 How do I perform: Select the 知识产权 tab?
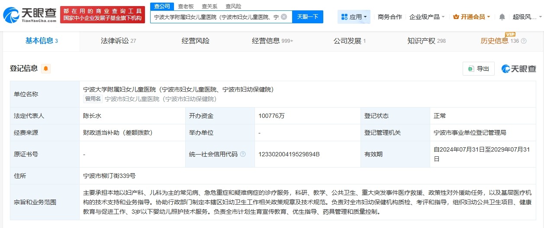tap(426, 41)
